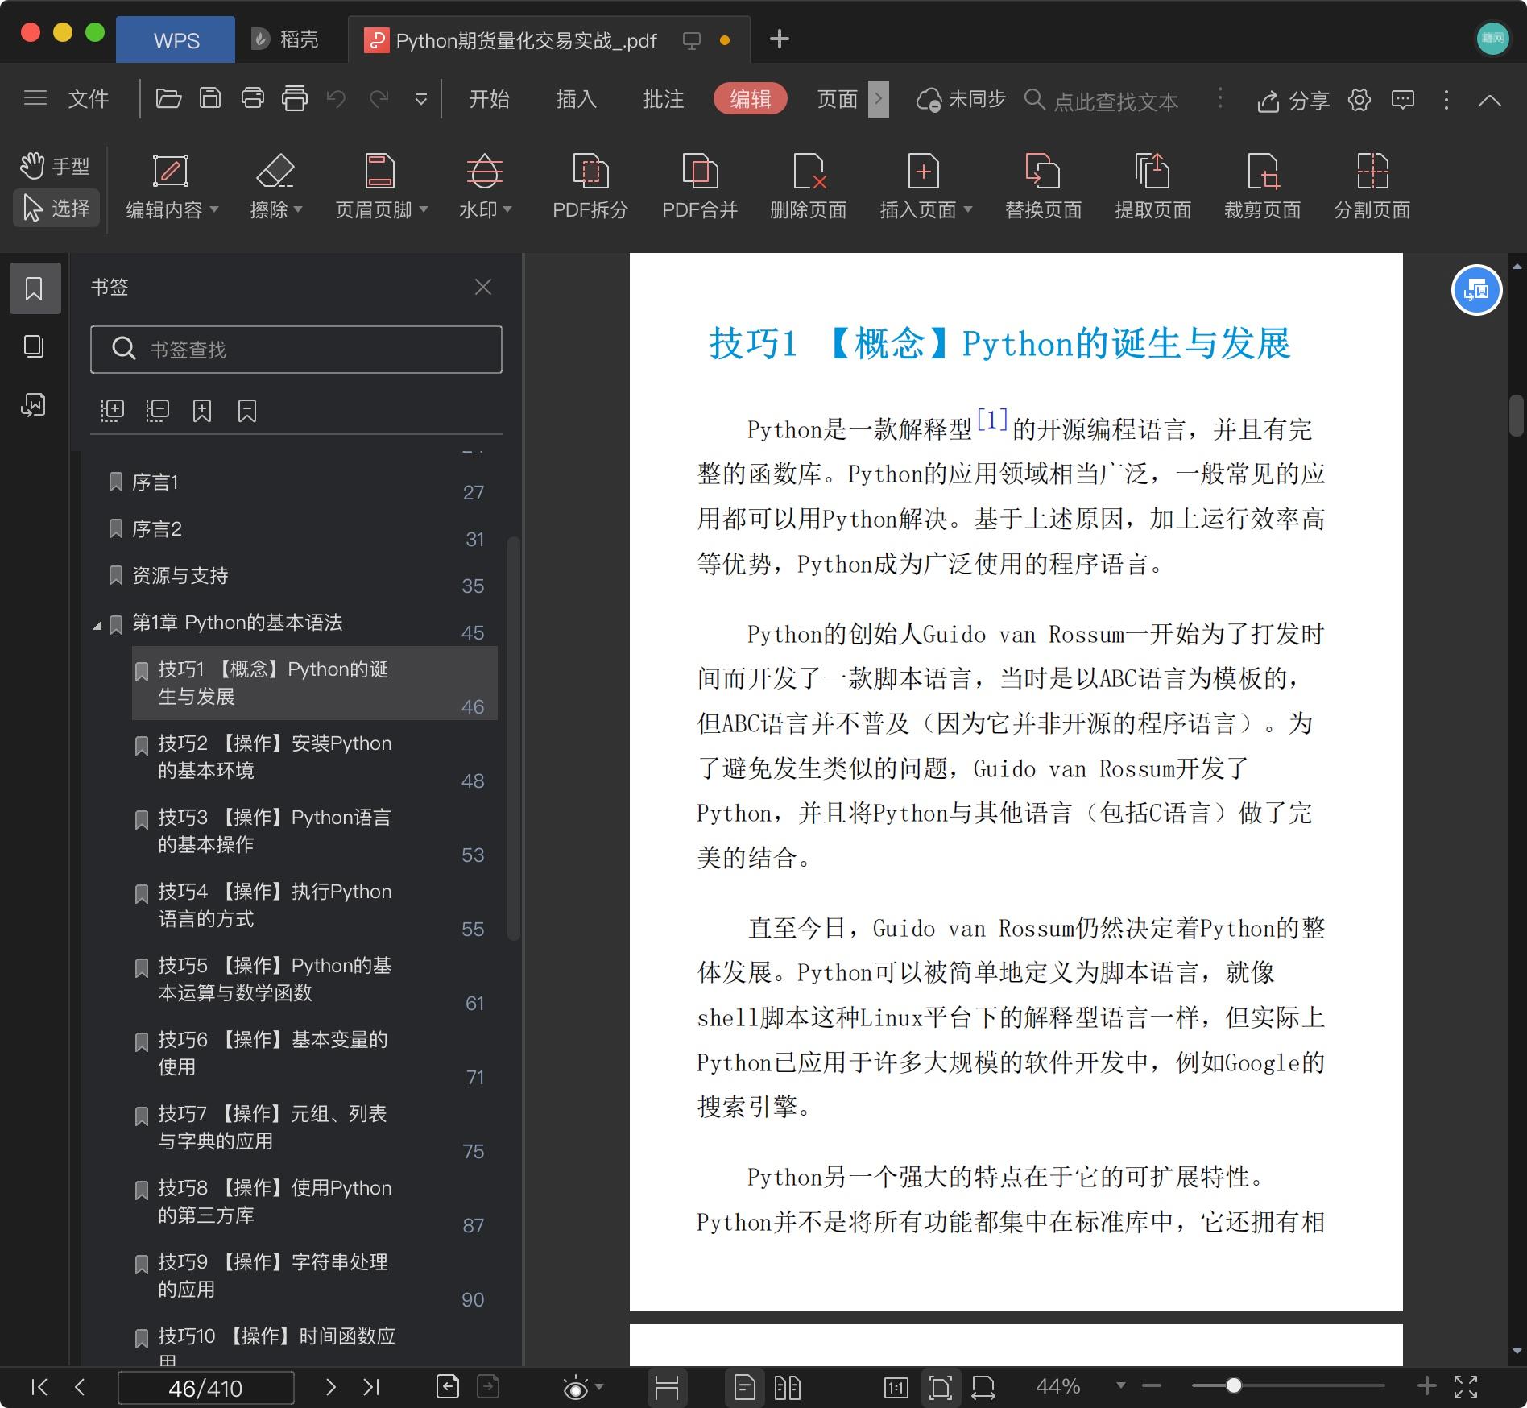1527x1408 pixels.
Task: Close the 书签 panel
Action: point(482,287)
